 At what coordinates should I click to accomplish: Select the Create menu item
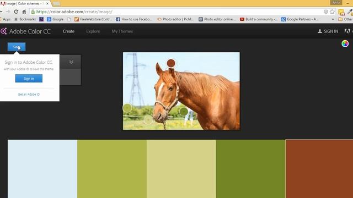68,31
